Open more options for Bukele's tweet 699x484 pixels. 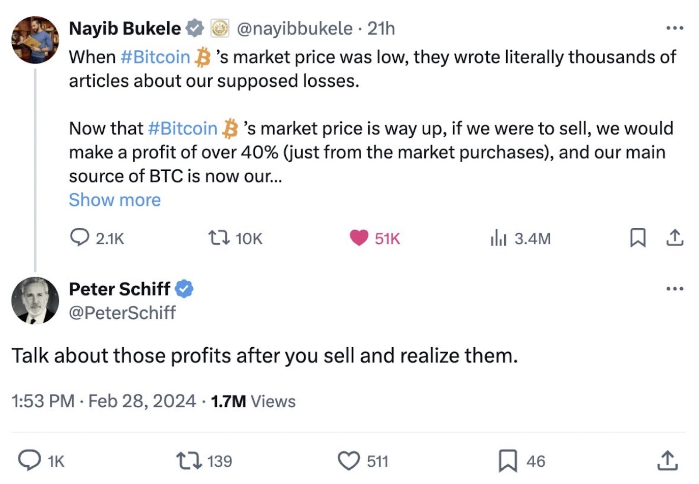pos(675,28)
